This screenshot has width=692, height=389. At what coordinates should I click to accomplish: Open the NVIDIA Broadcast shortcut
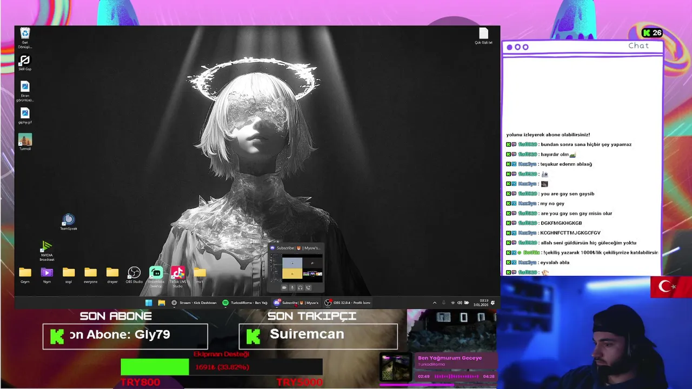[x=47, y=251]
